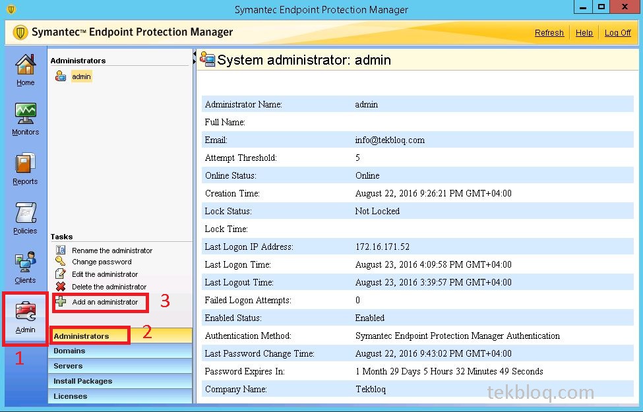The image size is (643, 412).
Task: Click the email value info@tekbloq.com
Action: tap(390, 140)
